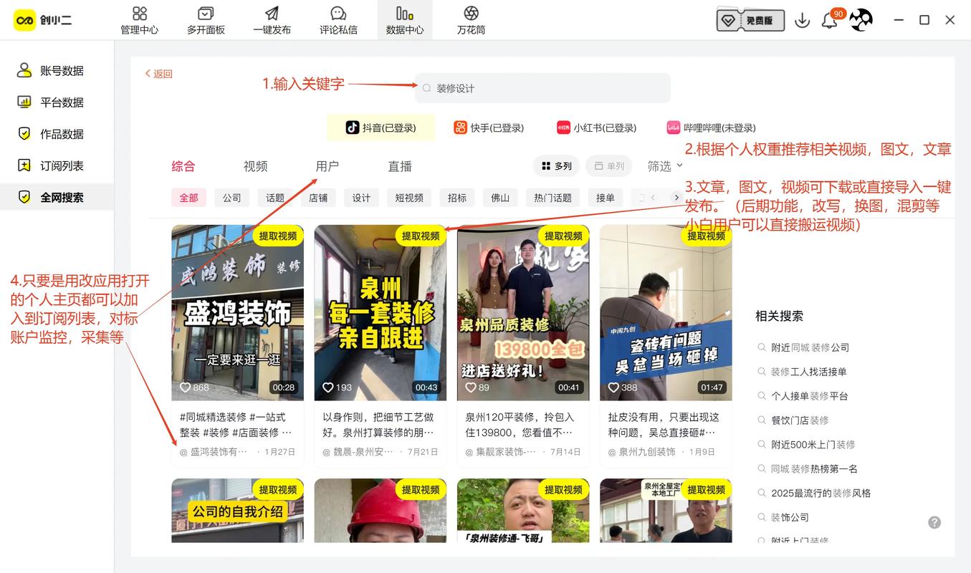Click 提取视频 on the 139800全包 video
Screen dimensions: 971x573
[x=563, y=236]
